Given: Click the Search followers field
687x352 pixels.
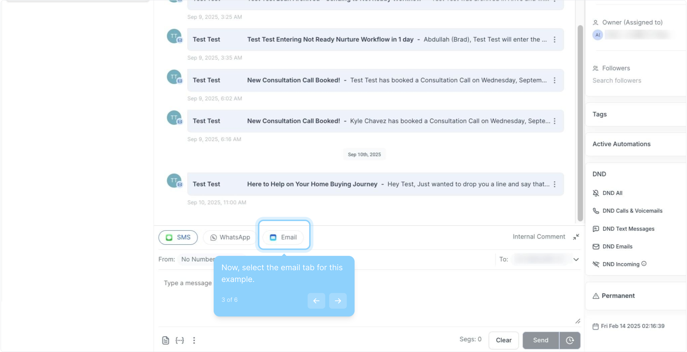Looking at the screenshot, I should [x=617, y=81].
